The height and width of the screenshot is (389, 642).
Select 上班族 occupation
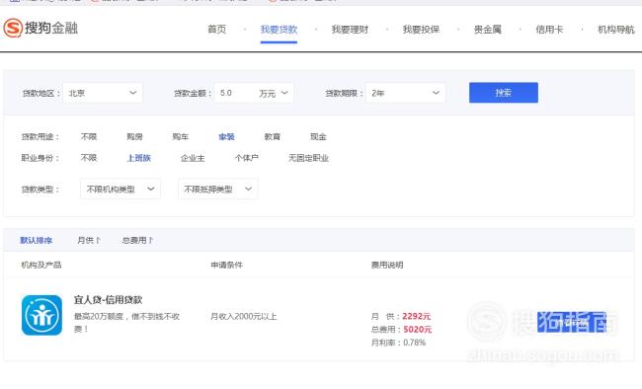pyautogui.click(x=139, y=158)
